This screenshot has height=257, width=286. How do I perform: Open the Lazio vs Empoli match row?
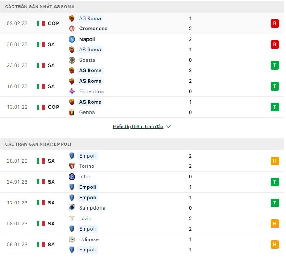pyautogui.click(x=141, y=224)
